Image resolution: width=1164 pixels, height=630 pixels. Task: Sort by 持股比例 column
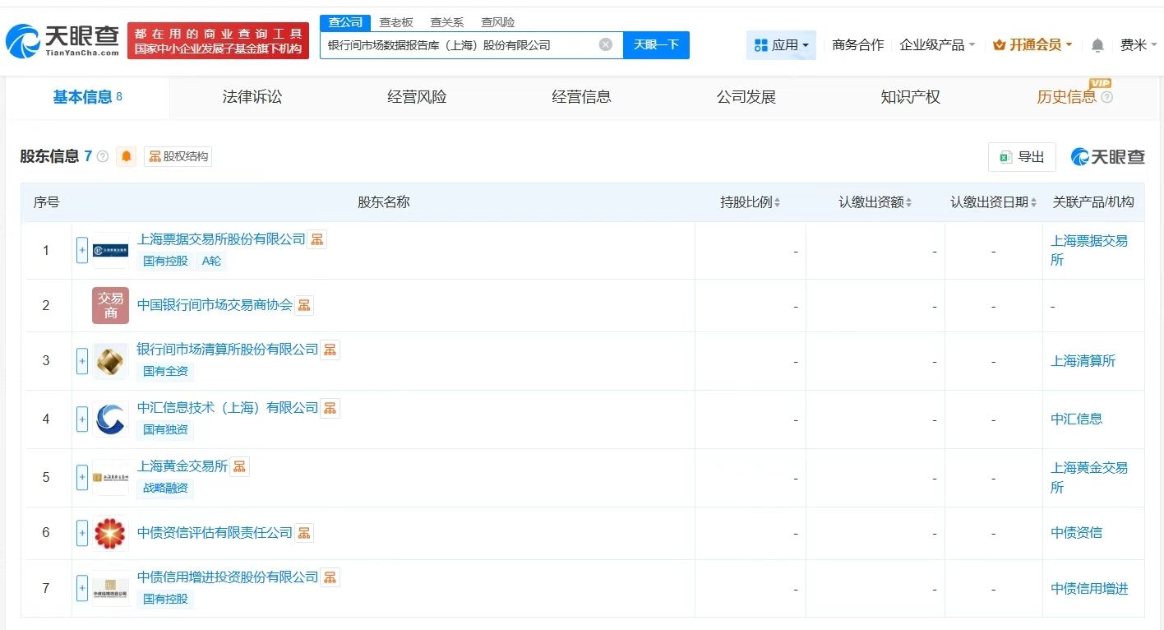[750, 202]
